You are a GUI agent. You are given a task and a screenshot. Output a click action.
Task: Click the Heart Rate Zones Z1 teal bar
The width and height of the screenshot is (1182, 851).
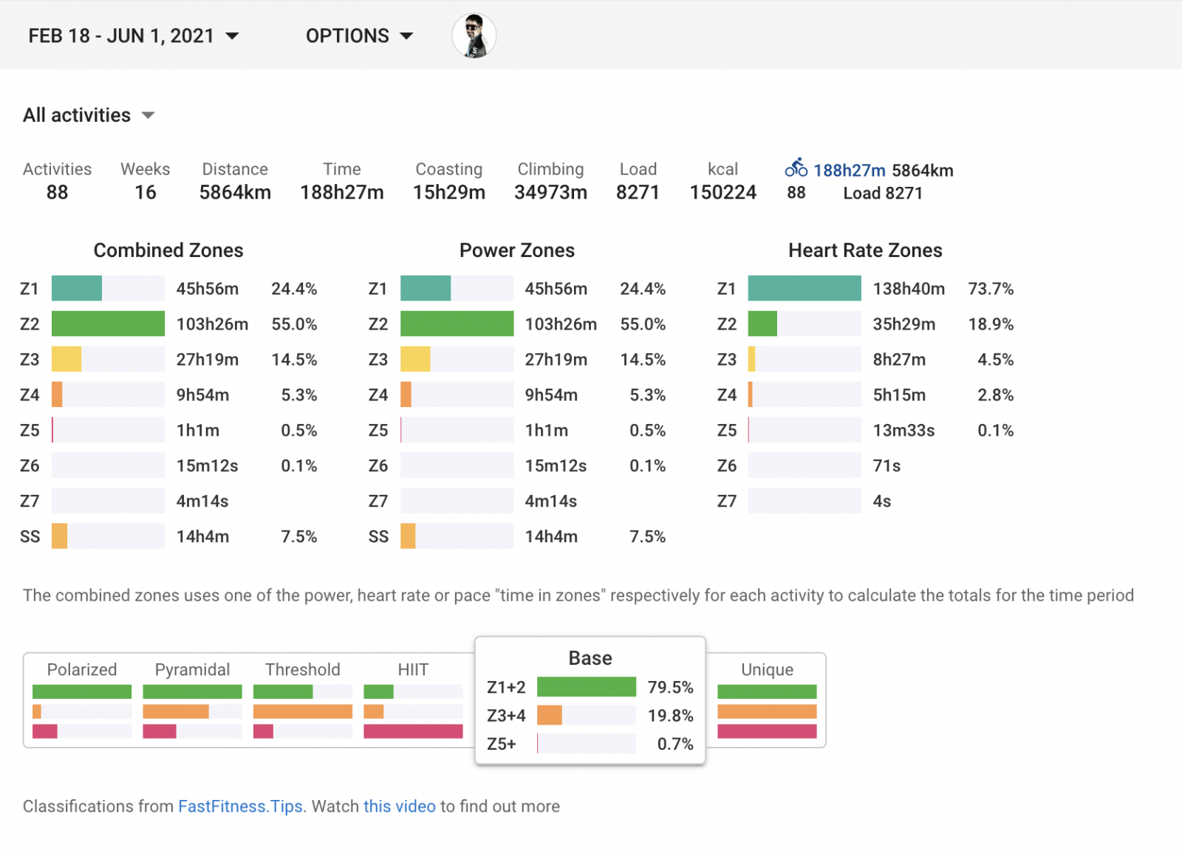804,288
